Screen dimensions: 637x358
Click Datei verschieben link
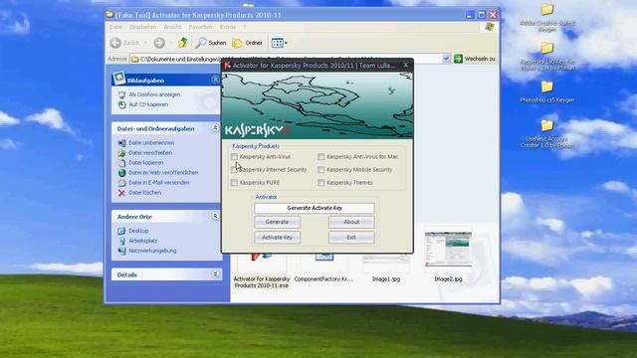coord(150,152)
